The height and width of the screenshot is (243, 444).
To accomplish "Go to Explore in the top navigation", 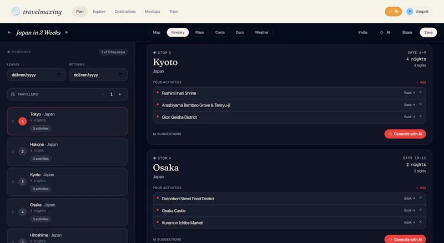I will (99, 12).
